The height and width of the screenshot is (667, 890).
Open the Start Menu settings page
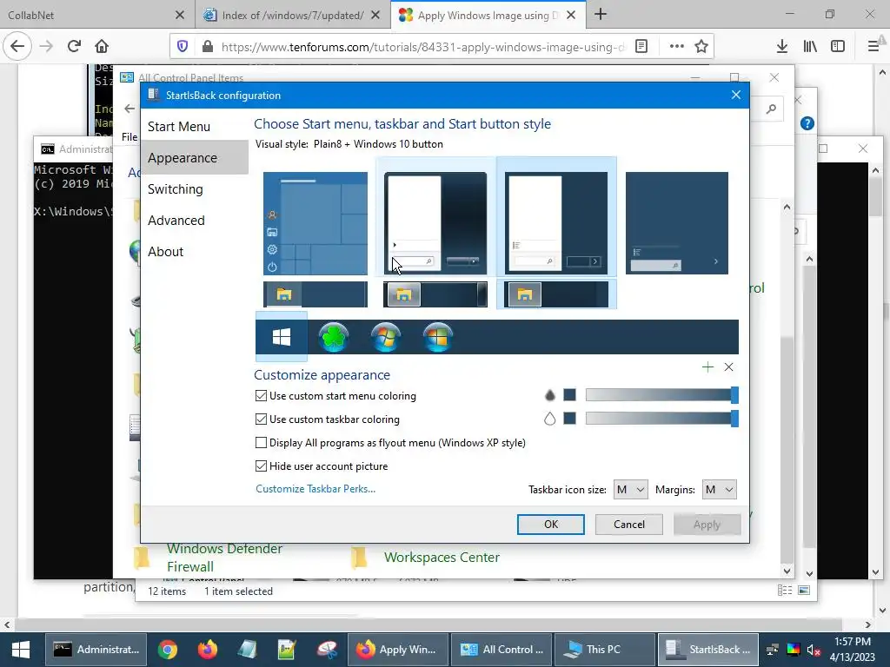(x=179, y=127)
